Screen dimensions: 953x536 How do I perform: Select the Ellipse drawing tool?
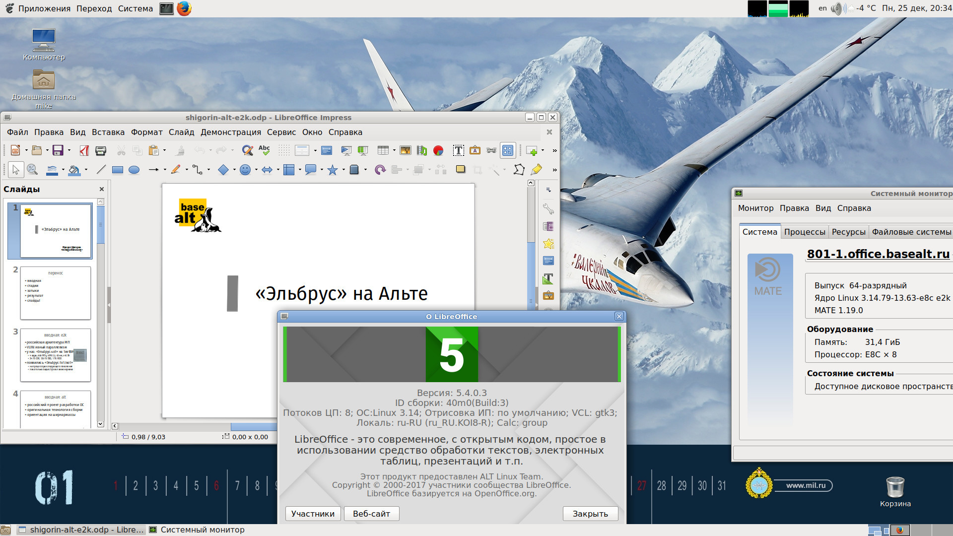pyautogui.click(x=134, y=170)
